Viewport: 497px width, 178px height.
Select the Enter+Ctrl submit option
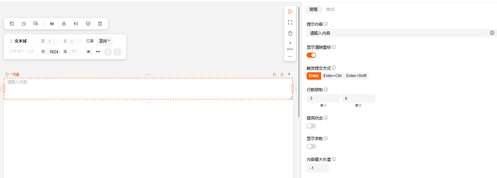[x=332, y=76]
